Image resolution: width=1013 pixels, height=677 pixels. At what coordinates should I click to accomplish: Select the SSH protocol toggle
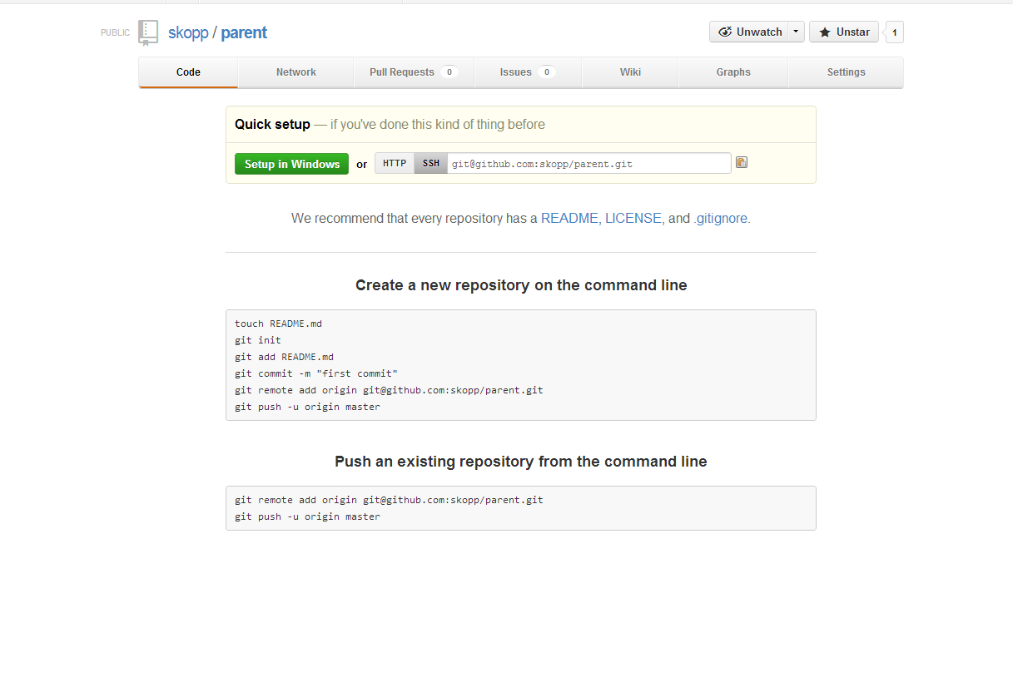point(430,163)
